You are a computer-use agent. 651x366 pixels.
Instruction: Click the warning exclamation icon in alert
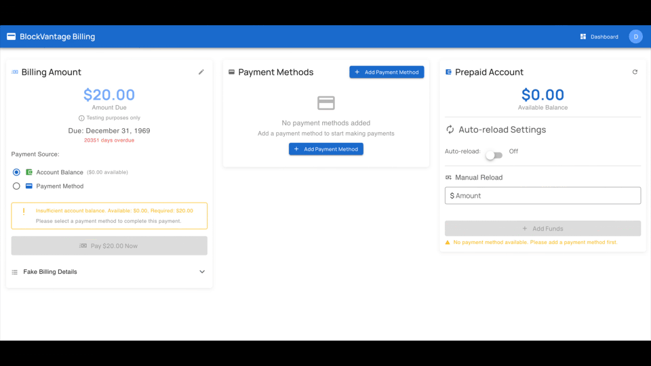click(24, 211)
